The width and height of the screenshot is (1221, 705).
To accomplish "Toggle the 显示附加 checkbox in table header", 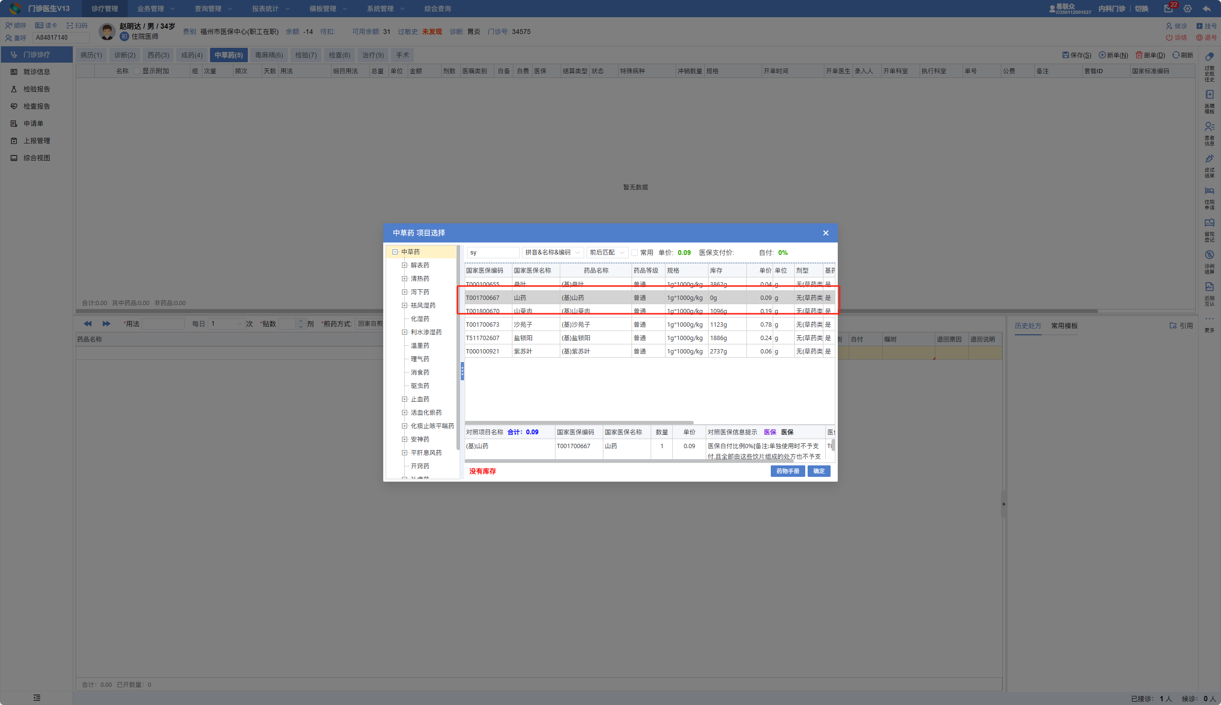I will point(136,71).
